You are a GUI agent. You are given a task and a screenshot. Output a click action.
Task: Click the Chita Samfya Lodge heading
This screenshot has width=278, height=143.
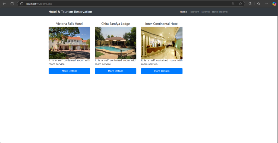116,24
